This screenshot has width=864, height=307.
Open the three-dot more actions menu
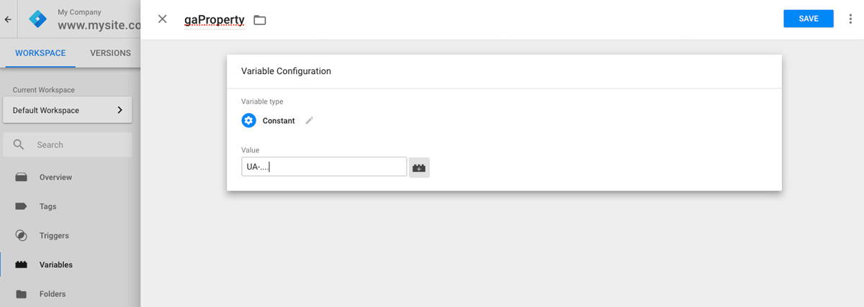click(850, 19)
